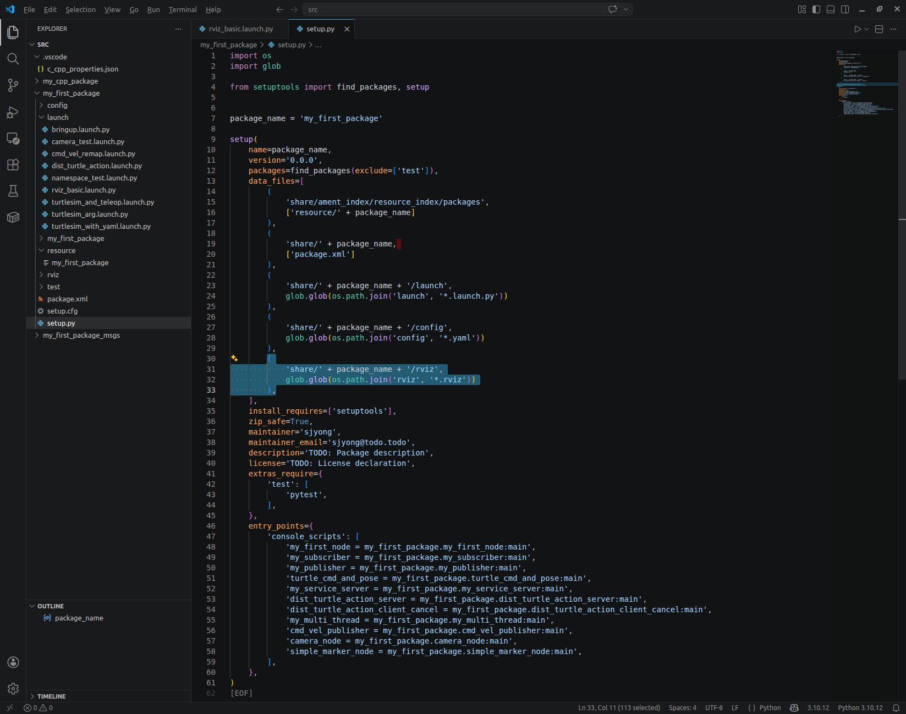Select the Python 3.10.12 interpreter entry

click(860, 708)
